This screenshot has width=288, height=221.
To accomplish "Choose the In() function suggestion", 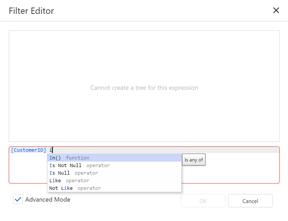I will pos(114,158).
